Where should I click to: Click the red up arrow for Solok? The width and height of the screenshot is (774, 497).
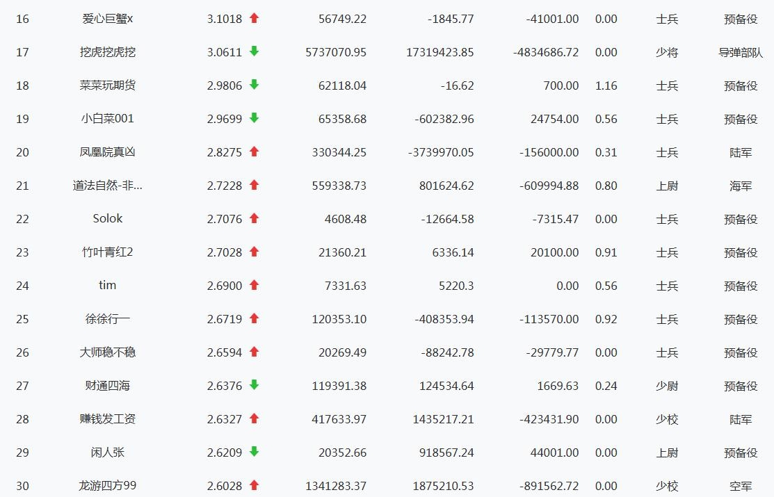[x=254, y=218]
